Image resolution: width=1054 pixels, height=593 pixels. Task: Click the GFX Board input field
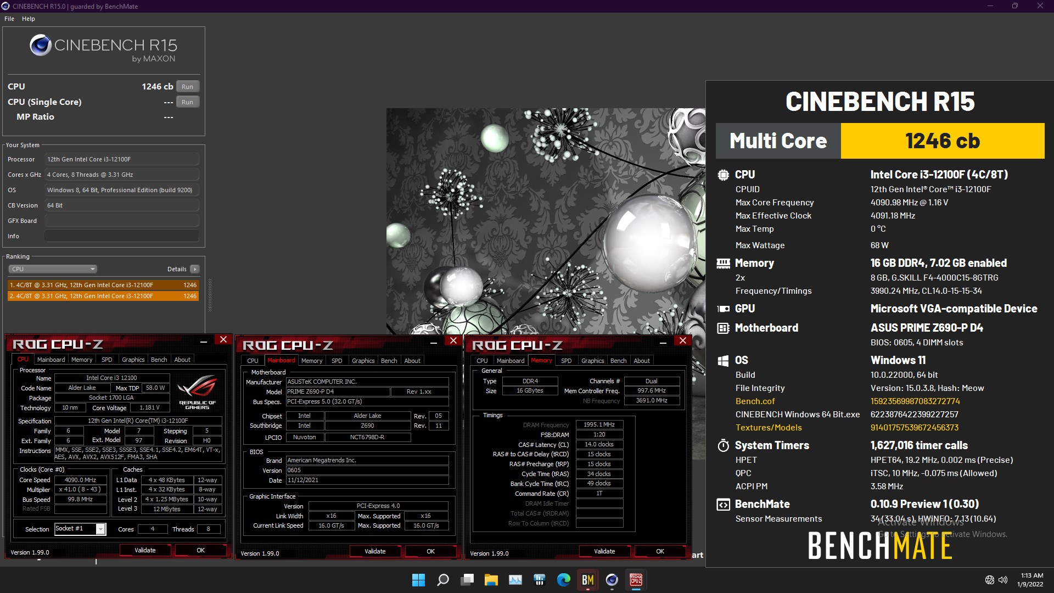click(x=121, y=221)
